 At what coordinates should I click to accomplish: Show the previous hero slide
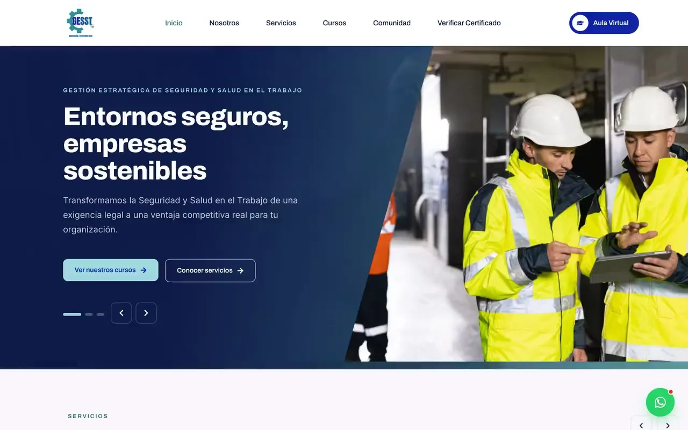(121, 313)
